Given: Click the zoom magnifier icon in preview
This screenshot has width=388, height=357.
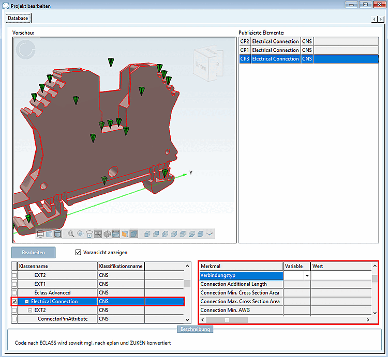Looking at the screenshot, I should pyautogui.click(x=71, y=234).
